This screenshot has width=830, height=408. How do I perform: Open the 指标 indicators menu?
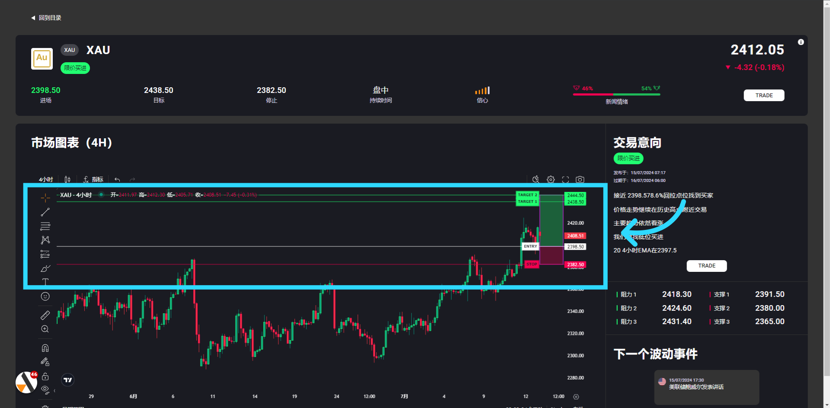[x=93, y=179]
